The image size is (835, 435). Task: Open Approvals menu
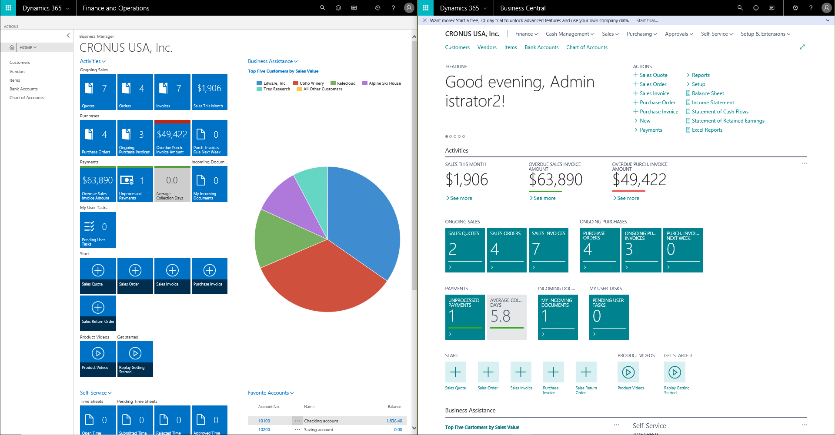click(679, 34)
